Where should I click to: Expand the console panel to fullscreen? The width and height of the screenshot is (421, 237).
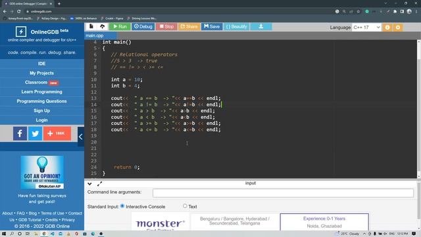click(99, 184)
